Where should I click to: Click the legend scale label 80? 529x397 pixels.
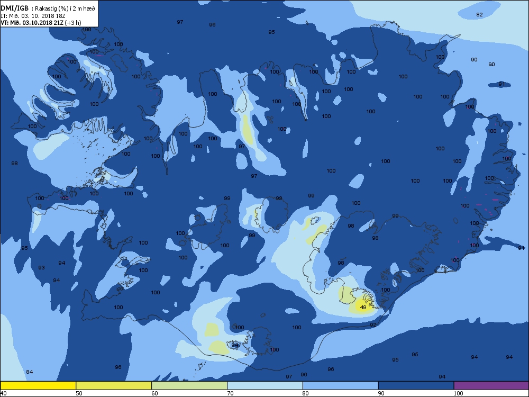[x=306, y=393]
